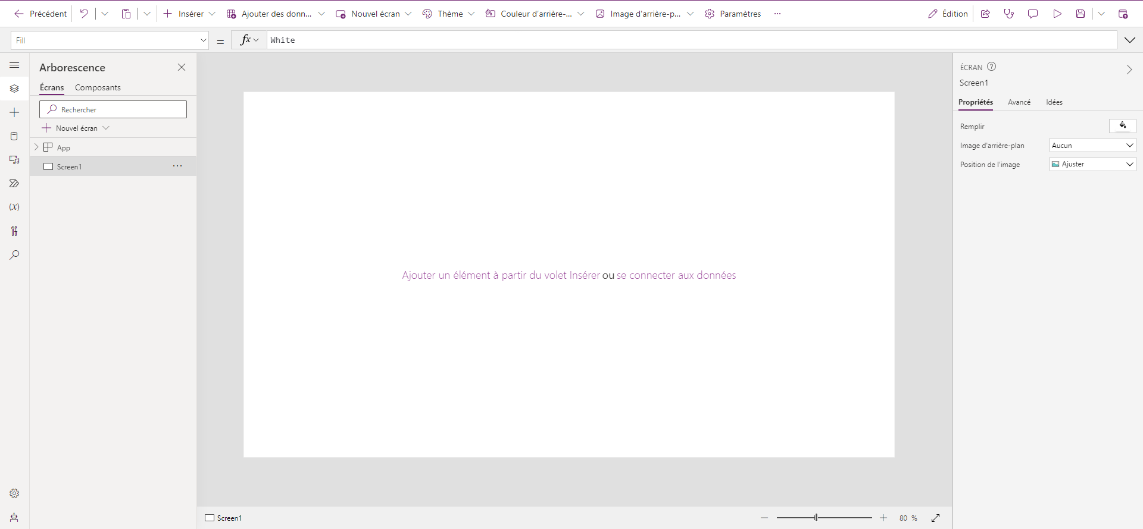Image resolution: width=1143 pixels, height=529 pixels.
Task: Click the paste clipboard icon
Action: [126, 14]
